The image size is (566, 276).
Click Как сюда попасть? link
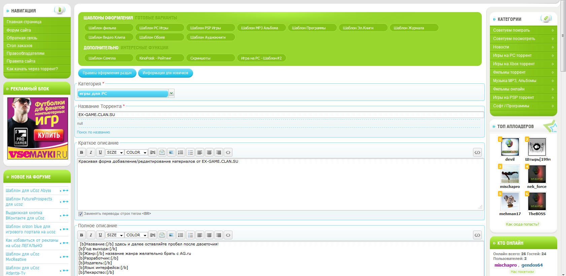point(523,224)
